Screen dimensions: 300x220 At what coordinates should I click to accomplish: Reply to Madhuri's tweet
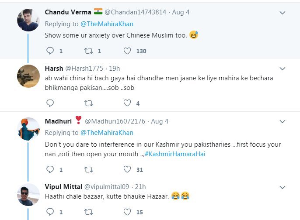coord(50,169)
